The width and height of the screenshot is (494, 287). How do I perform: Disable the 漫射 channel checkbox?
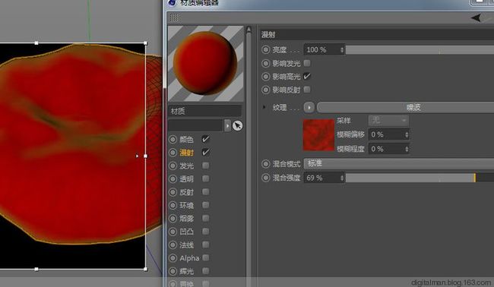click(x=206, y=153)
